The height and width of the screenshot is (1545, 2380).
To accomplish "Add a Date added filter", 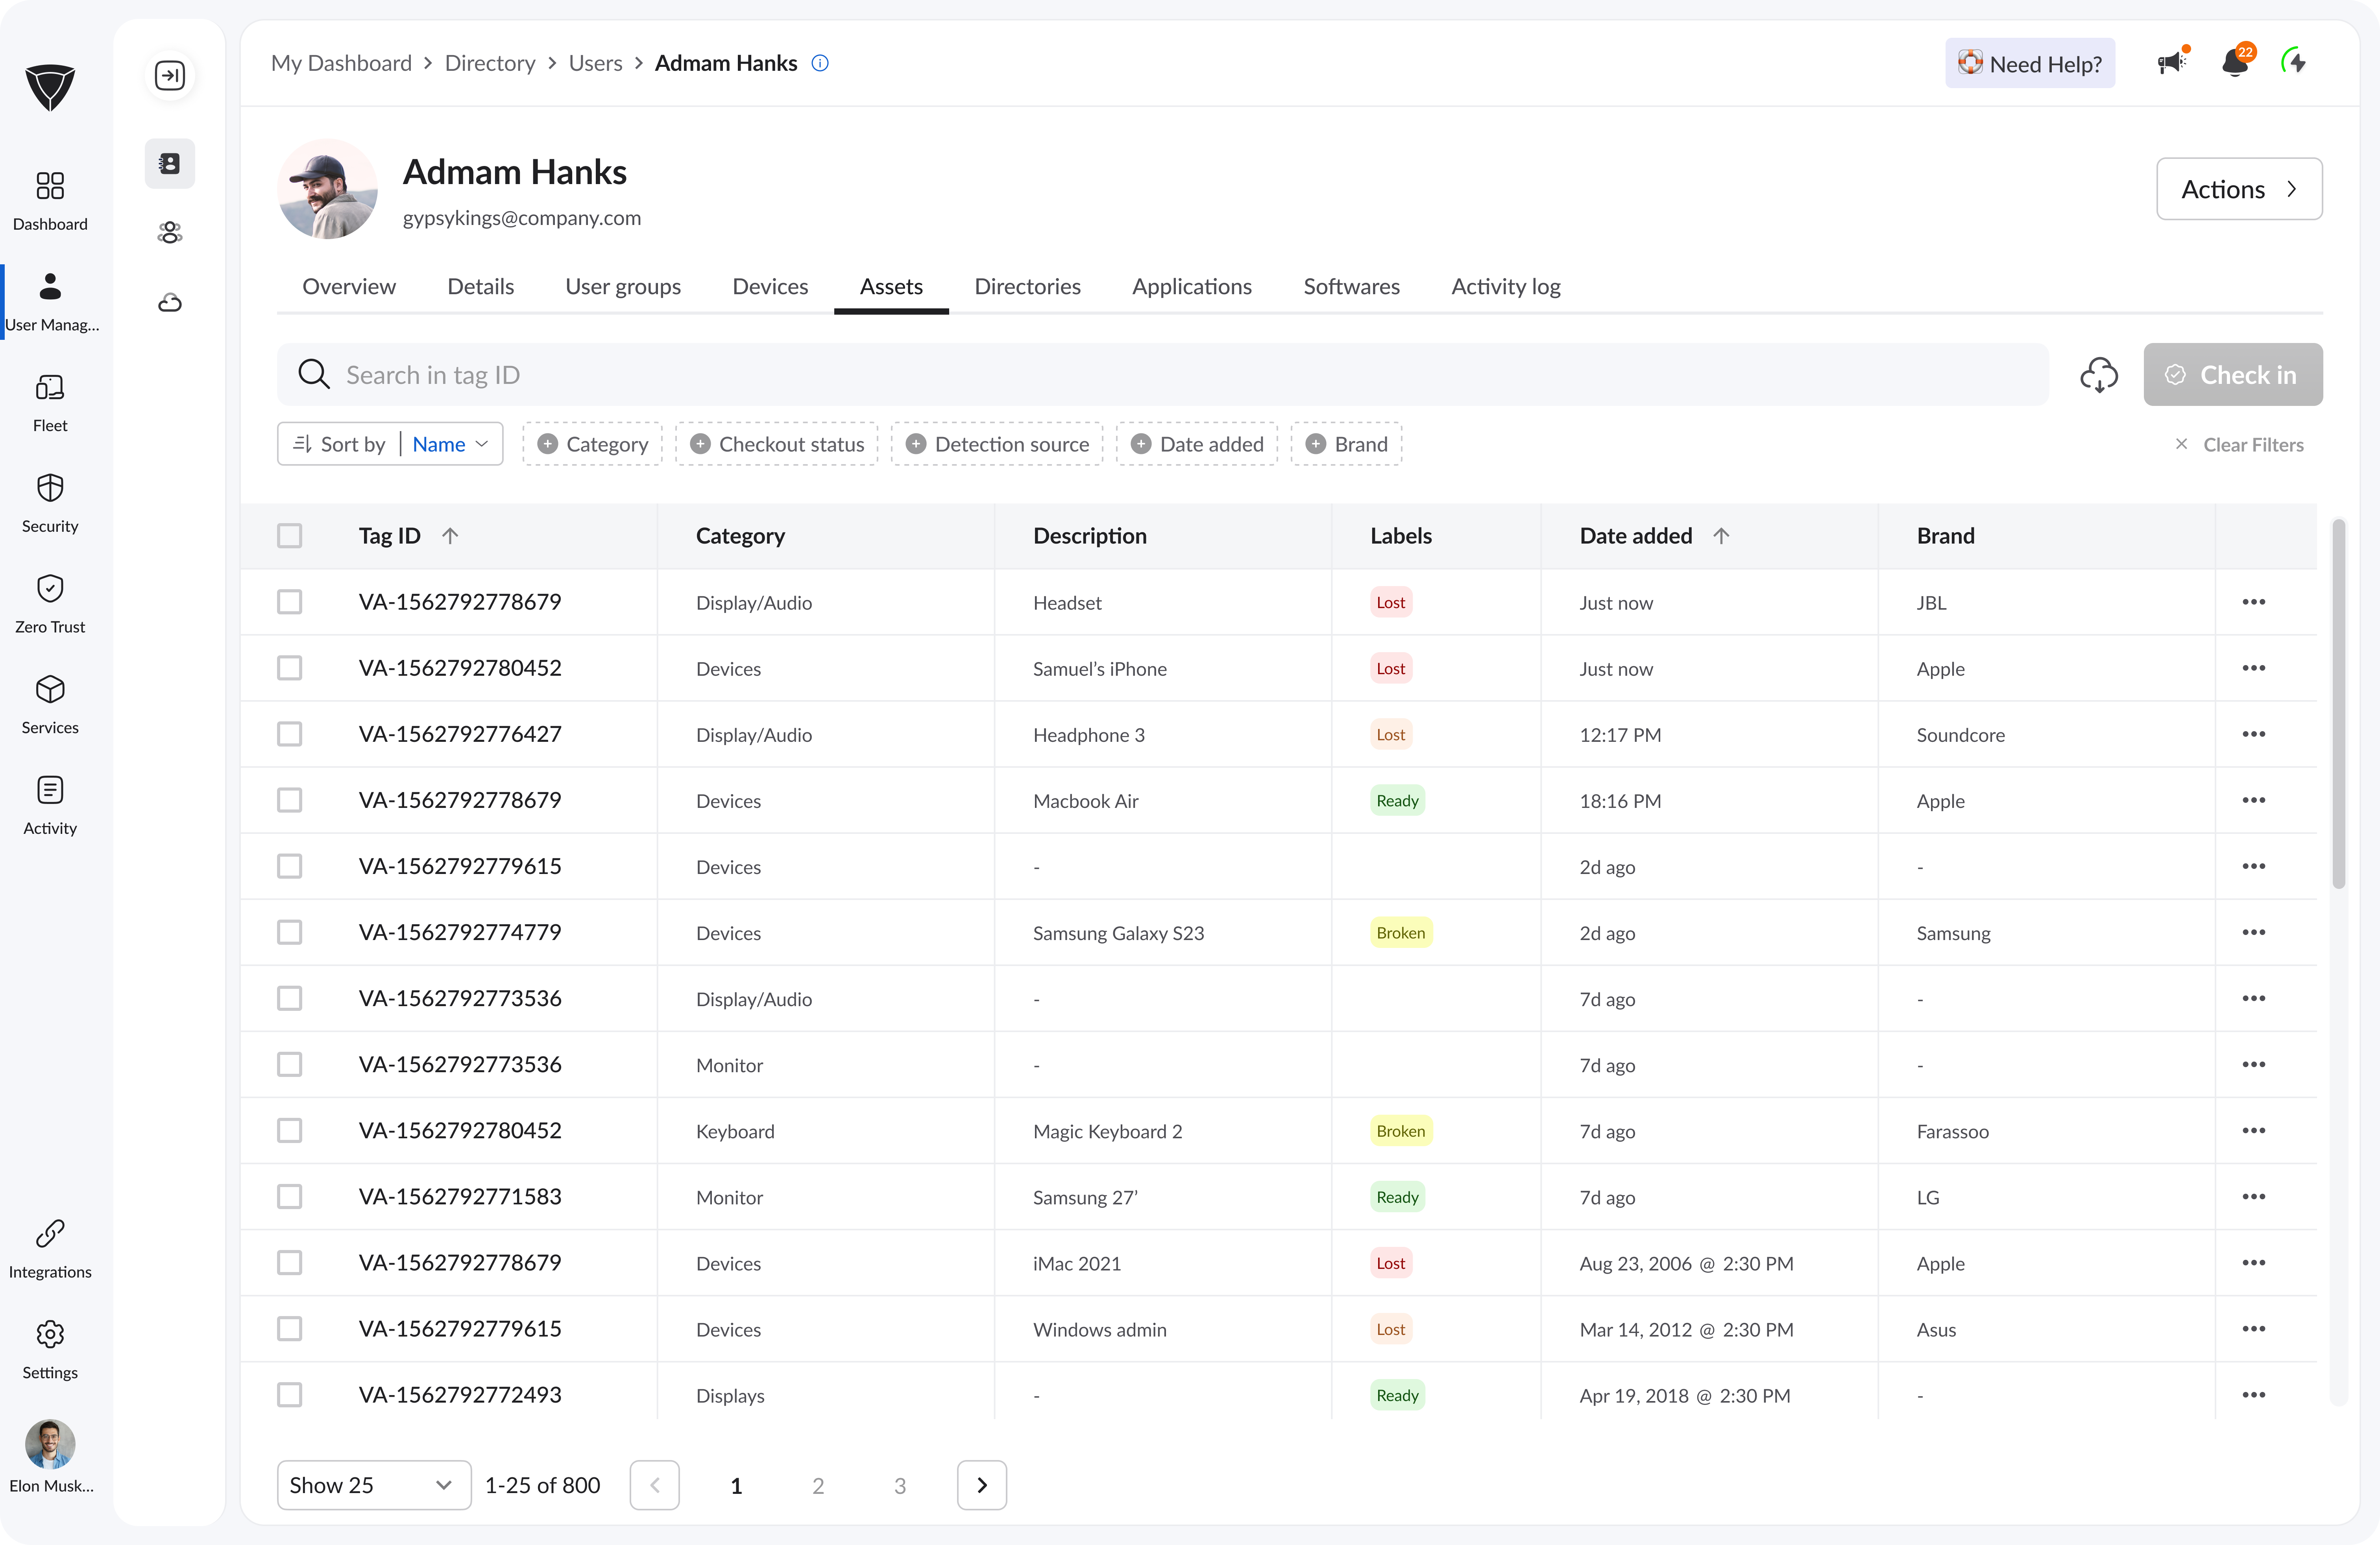I will tap(1197, 444).
